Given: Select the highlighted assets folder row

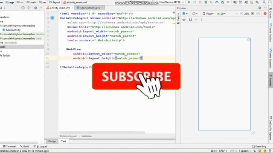Looking at the screenshot, I should point(22,47).
